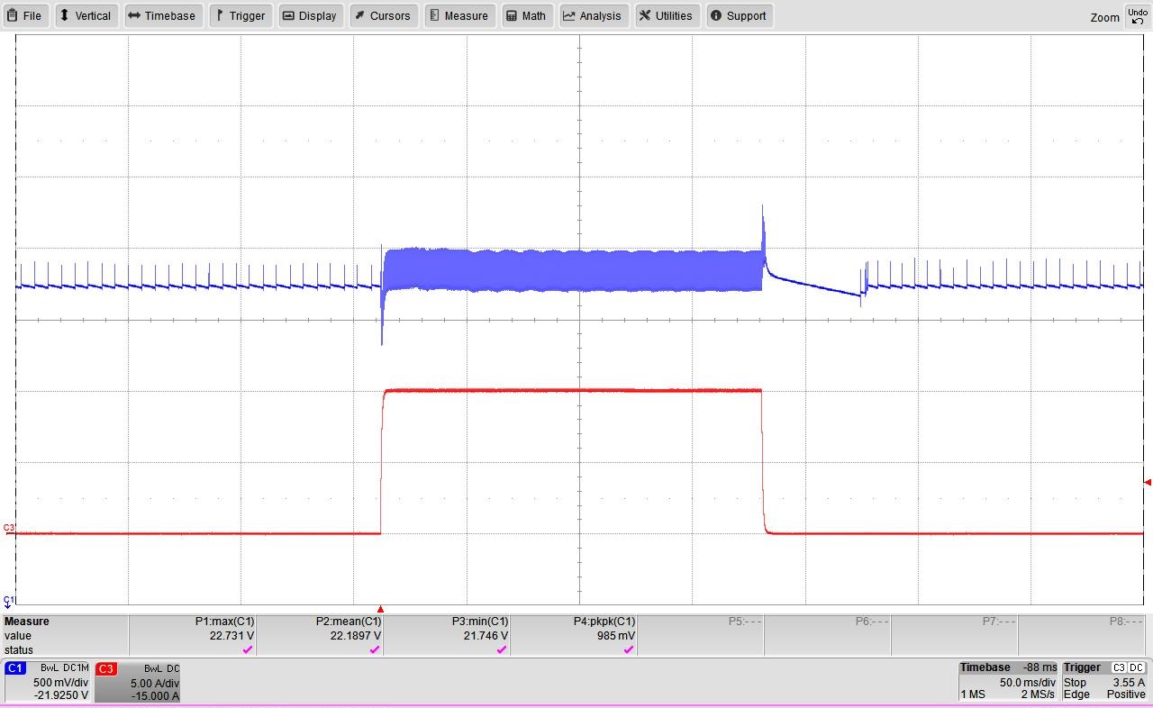The height and width of the screenshot is (708, 1153).
Task: Click the 50.0 ms/div timebase value
Action: point(1027,683)
